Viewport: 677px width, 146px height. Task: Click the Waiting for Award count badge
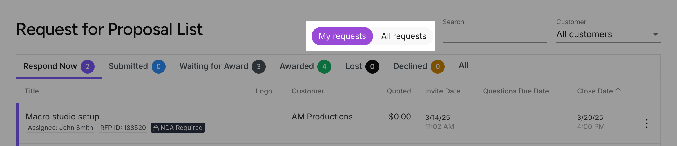(x=259, y=67)
